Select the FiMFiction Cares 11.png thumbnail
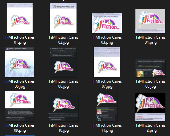The image size is (170, 136). pos(107,106)
